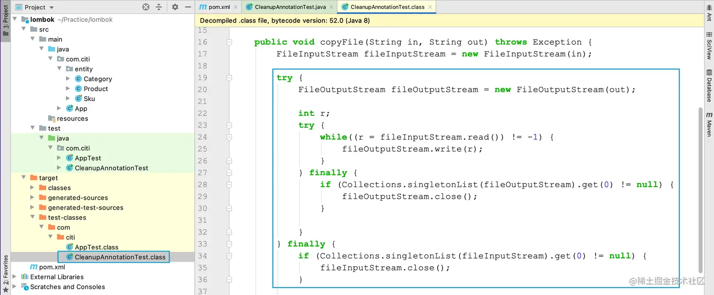The width and height of the screenshot is (714, 295).
Task: Open the 2: Favorites side tab
Action: 5,273
